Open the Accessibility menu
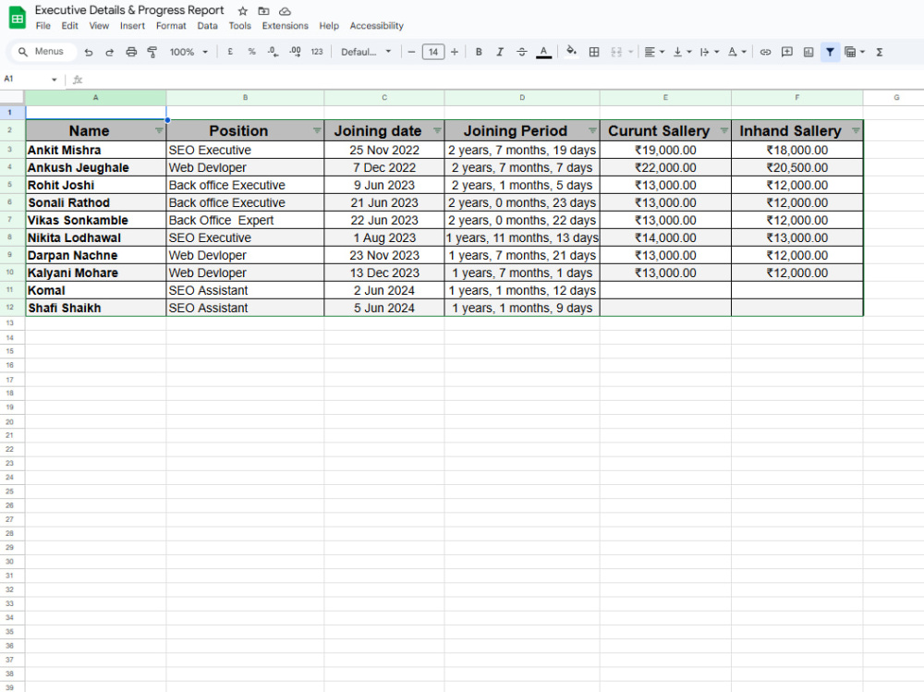Viewport: 924px width, 692px height. pyautogui.click(x=377, y=26)
